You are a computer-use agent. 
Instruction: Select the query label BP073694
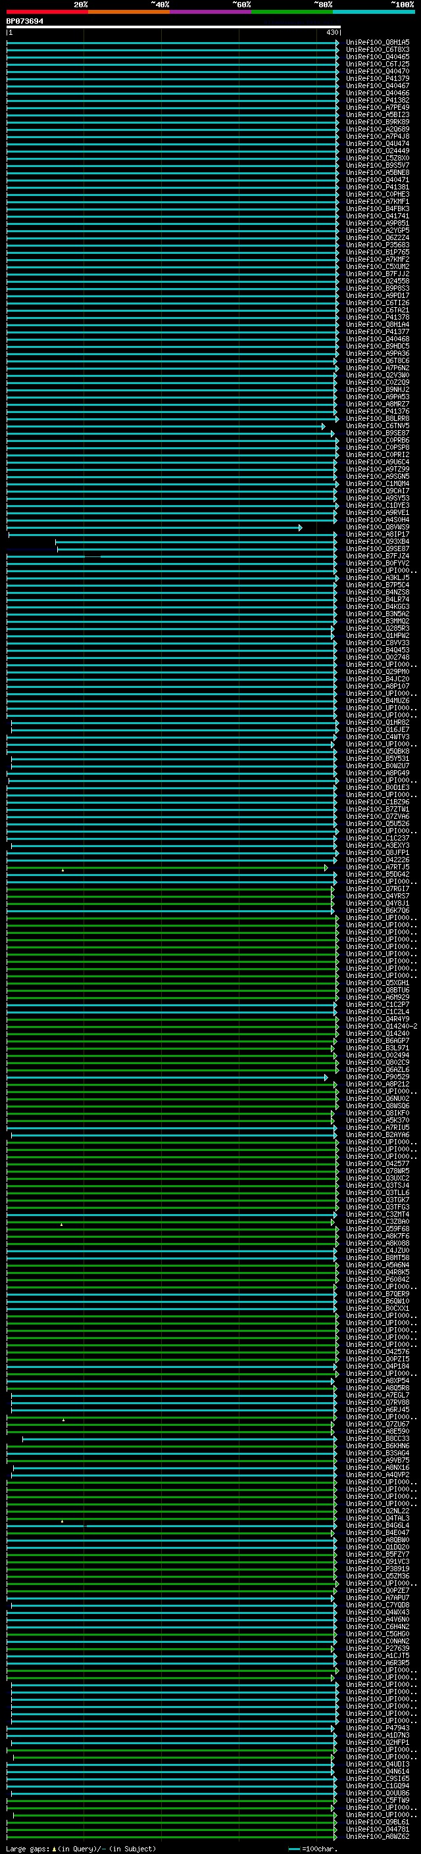click(24, 22)
